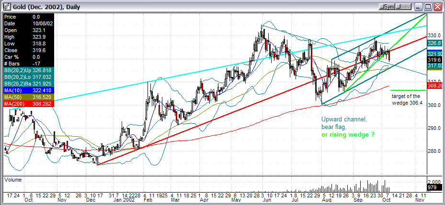Maximize the Gold chart window
Screen dimensions: 445x205
pos(428,6)
